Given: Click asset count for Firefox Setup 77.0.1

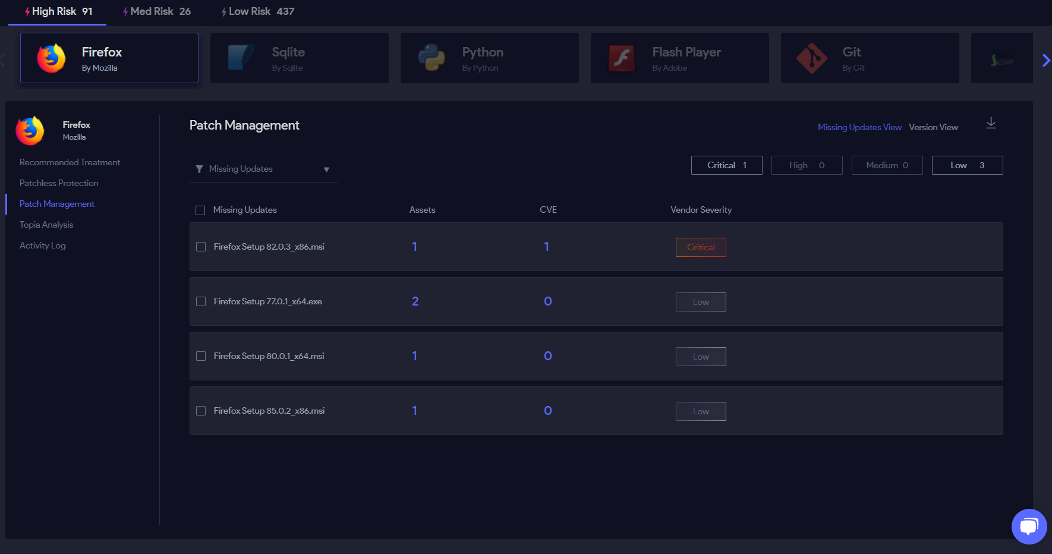Looking at the screenshot, I should 415,301.
